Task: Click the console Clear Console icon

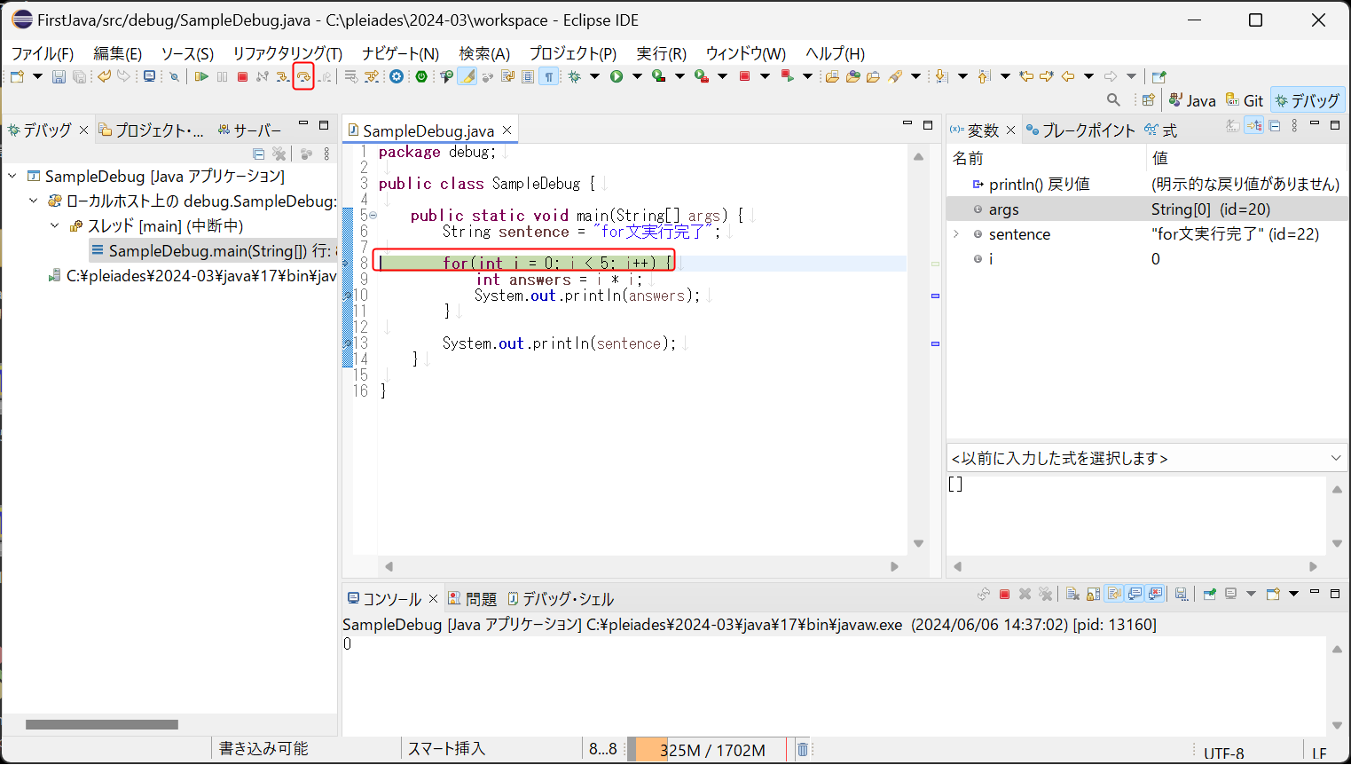Action: [1072, 595]
